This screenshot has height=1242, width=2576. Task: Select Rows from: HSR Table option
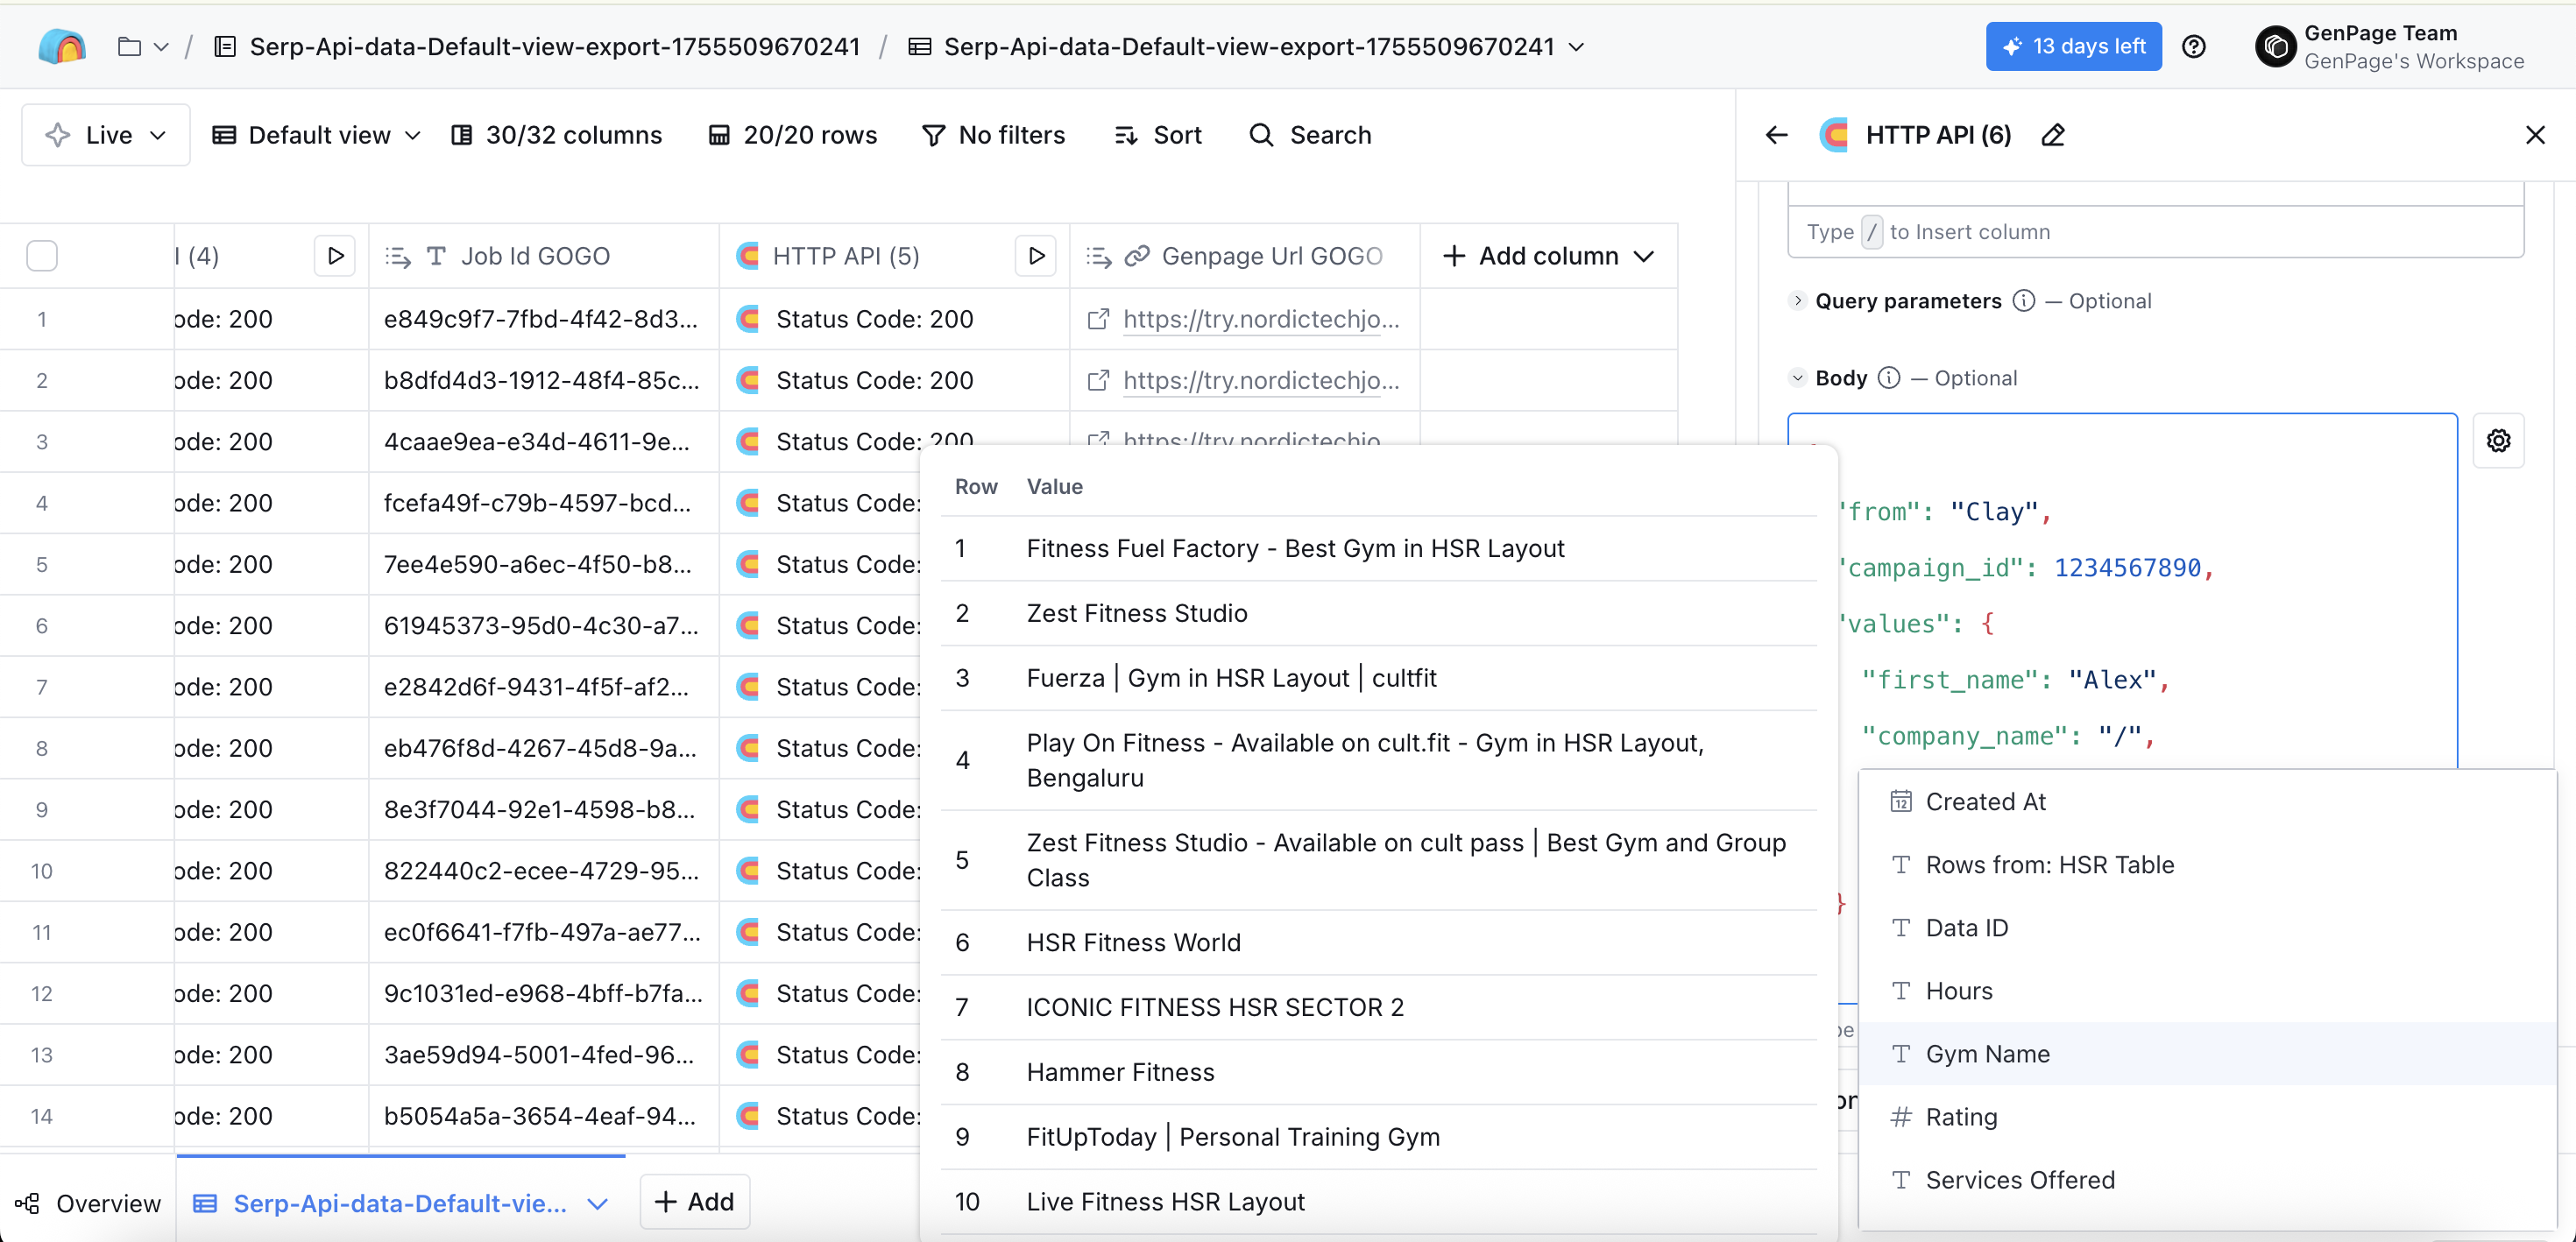pyautogui.click(x=2207, y=865)
